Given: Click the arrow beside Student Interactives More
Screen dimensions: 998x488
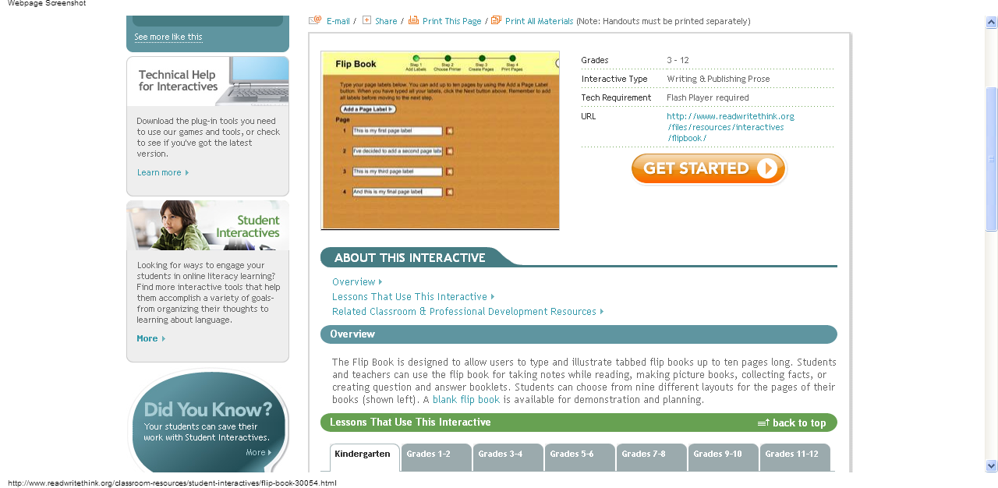Looking at the screenshot, I should [164, 339].
